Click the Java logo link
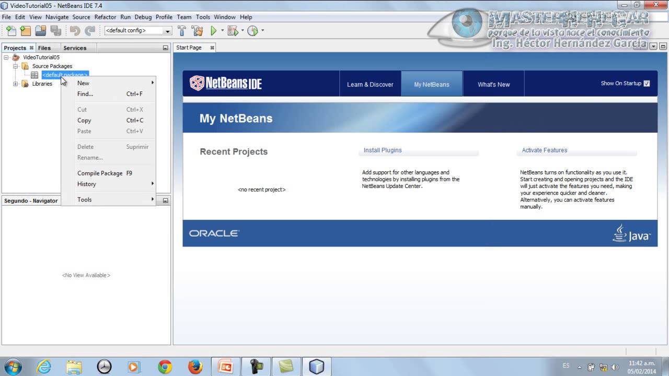The width and height of the screenshot is (669, 376). (631, 233)
